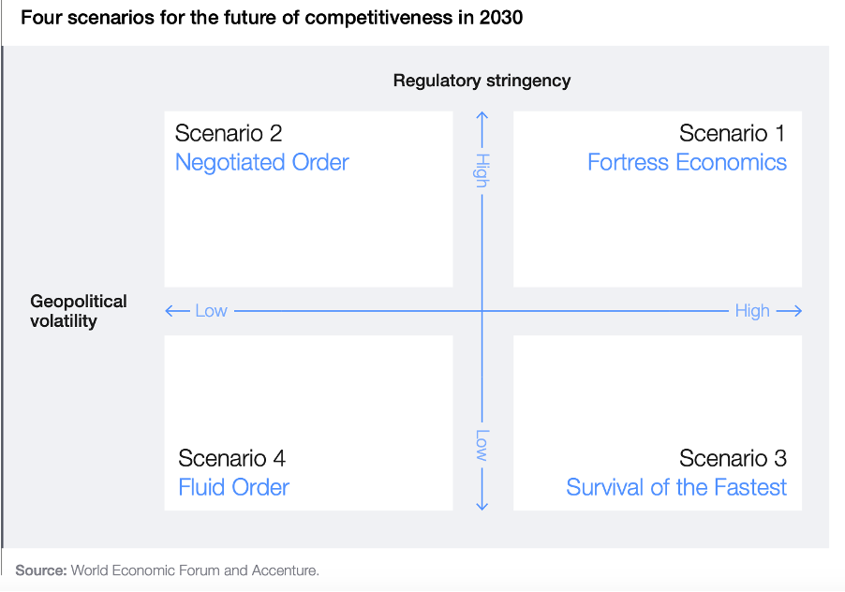Click the Regulatory stringency axis title
This screenshot has height=592, width=845.
pos(482,81)
